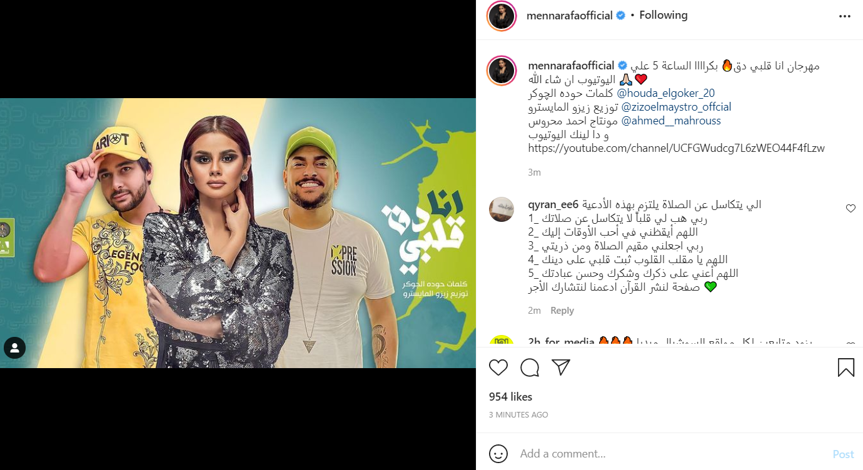Open mennarafaofficial avatar in the post header

point(502,16)
